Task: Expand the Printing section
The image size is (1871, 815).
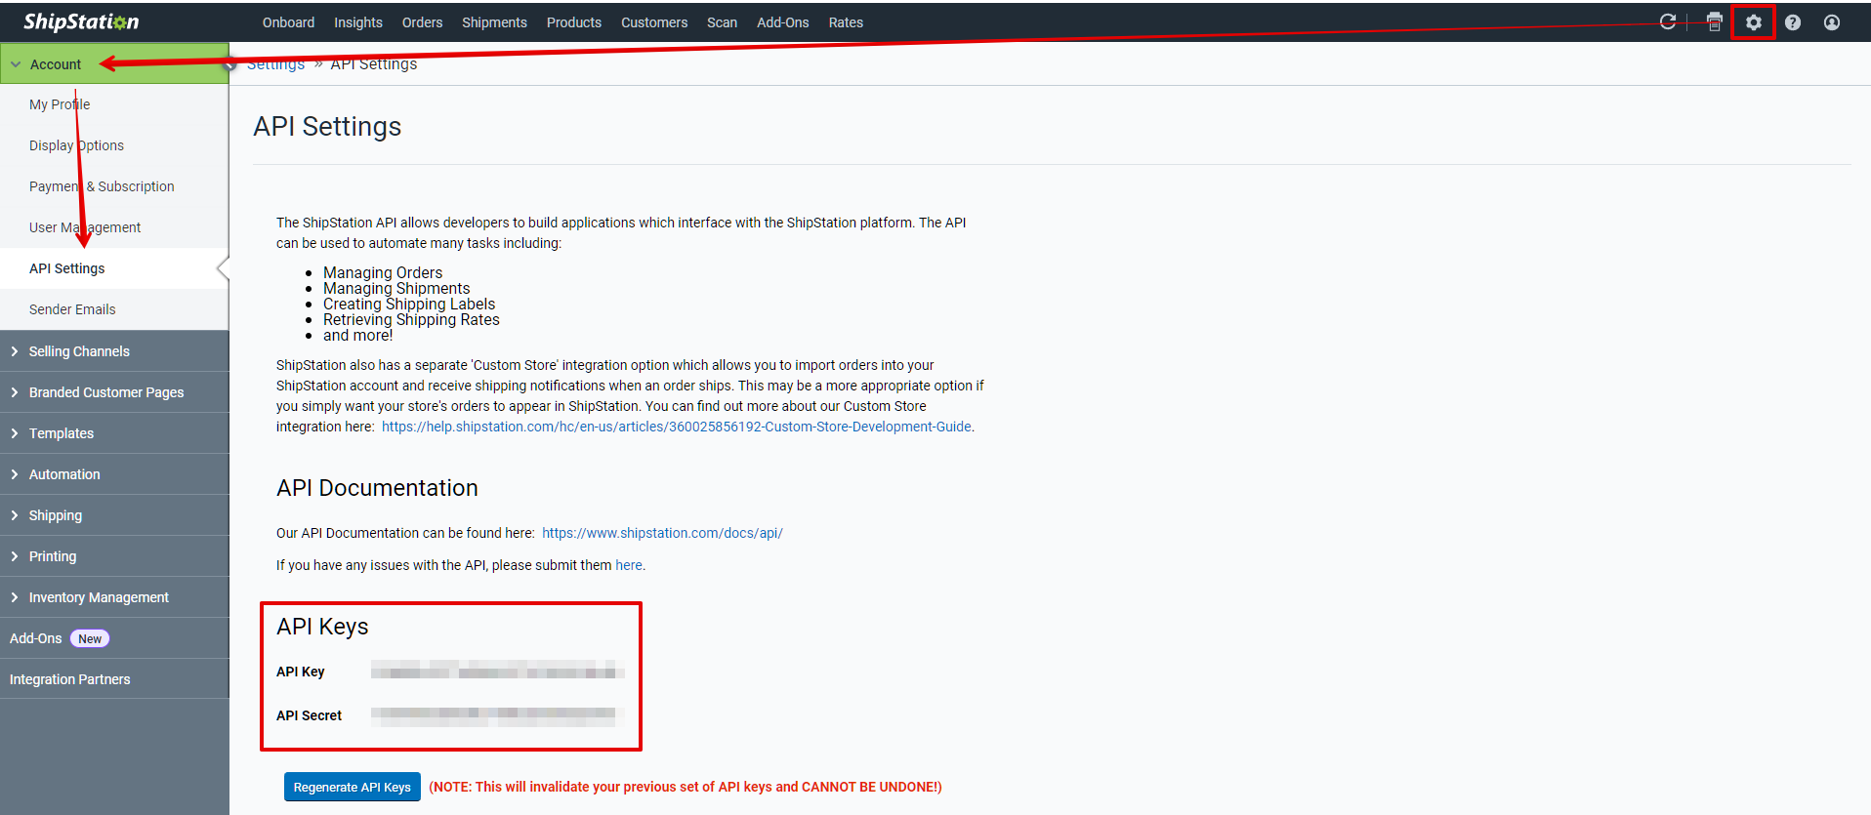Action: pyautogui.click(x=114, y=556)
